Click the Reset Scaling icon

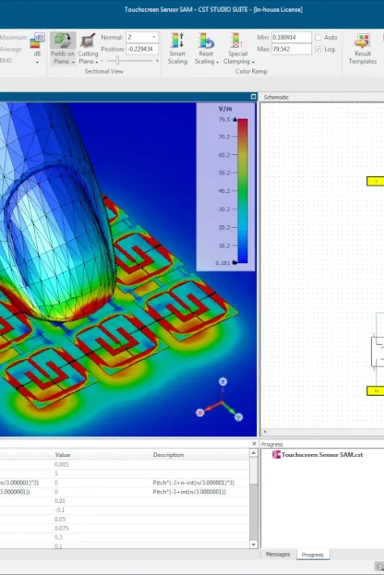pyautogui.click(x=205, y=40)
